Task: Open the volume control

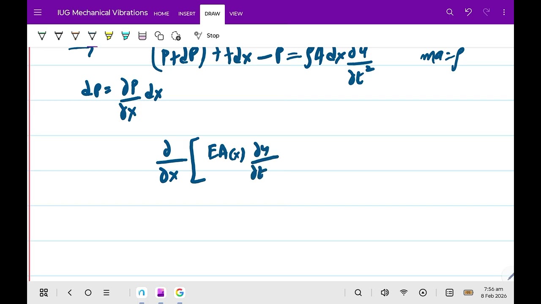Action: [x=385, y=293]
